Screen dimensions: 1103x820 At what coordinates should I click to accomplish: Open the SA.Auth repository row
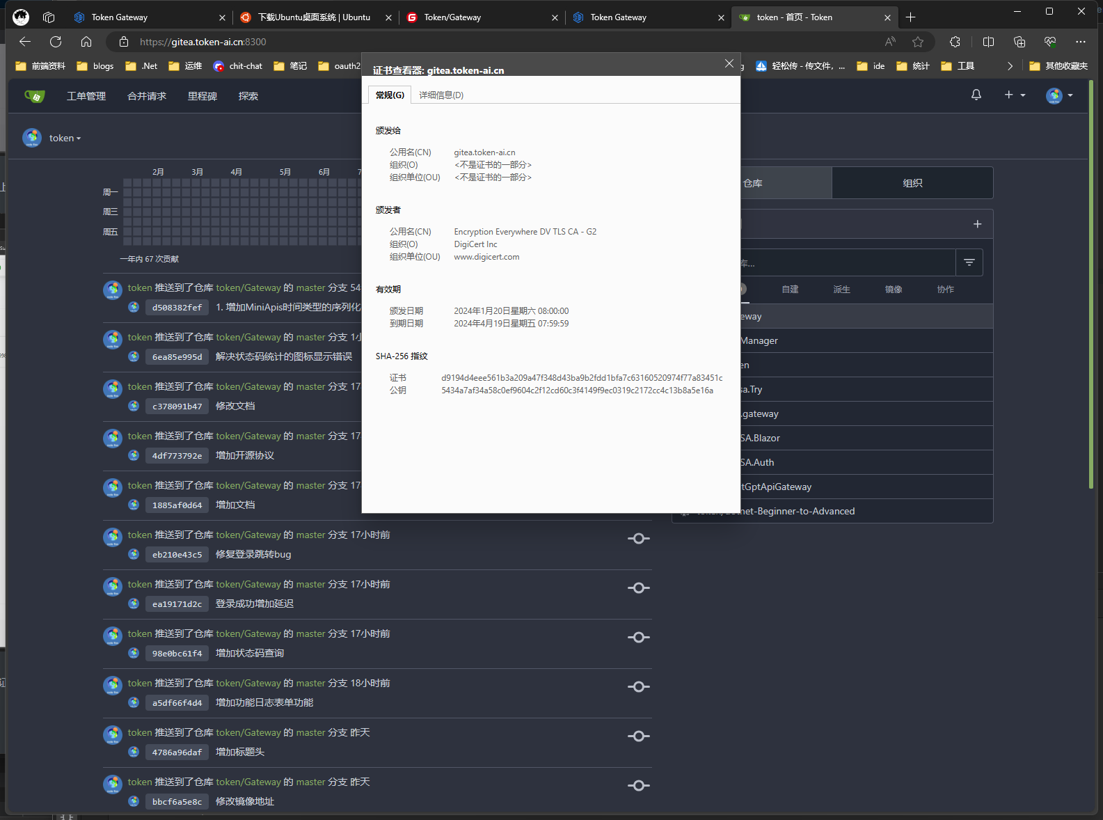[866, 462]
